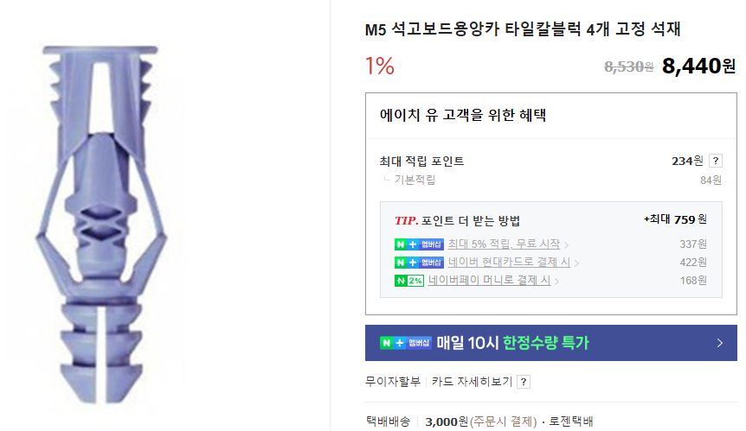Image resolution: width=746 pixels, height=431 pixels.
Task: Click the 무이자할부 text
Action: tap(393, 382)
